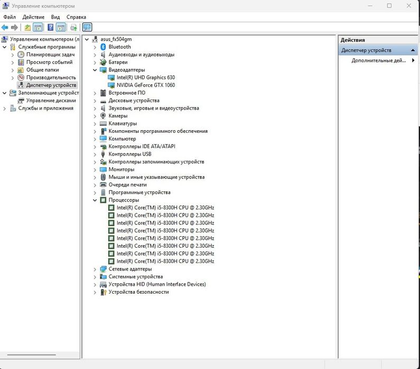Image resolution: width=420 pixels, height=369 pixels.
Task: Select Контроллеры запоминающих устройств category
Action: coord(156,162)
